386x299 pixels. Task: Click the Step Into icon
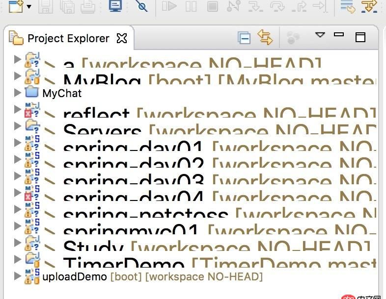(255, 6)
